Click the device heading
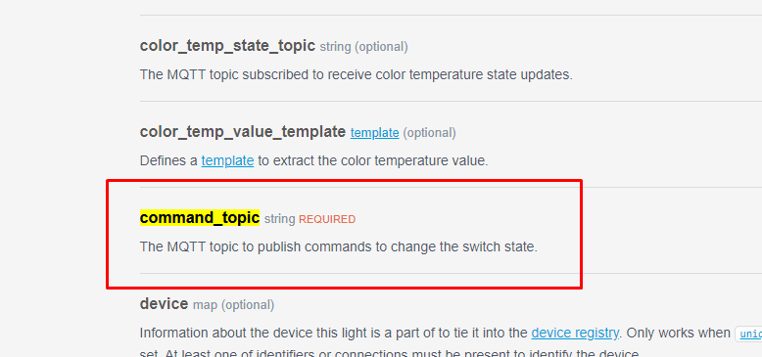 (164, 303)
